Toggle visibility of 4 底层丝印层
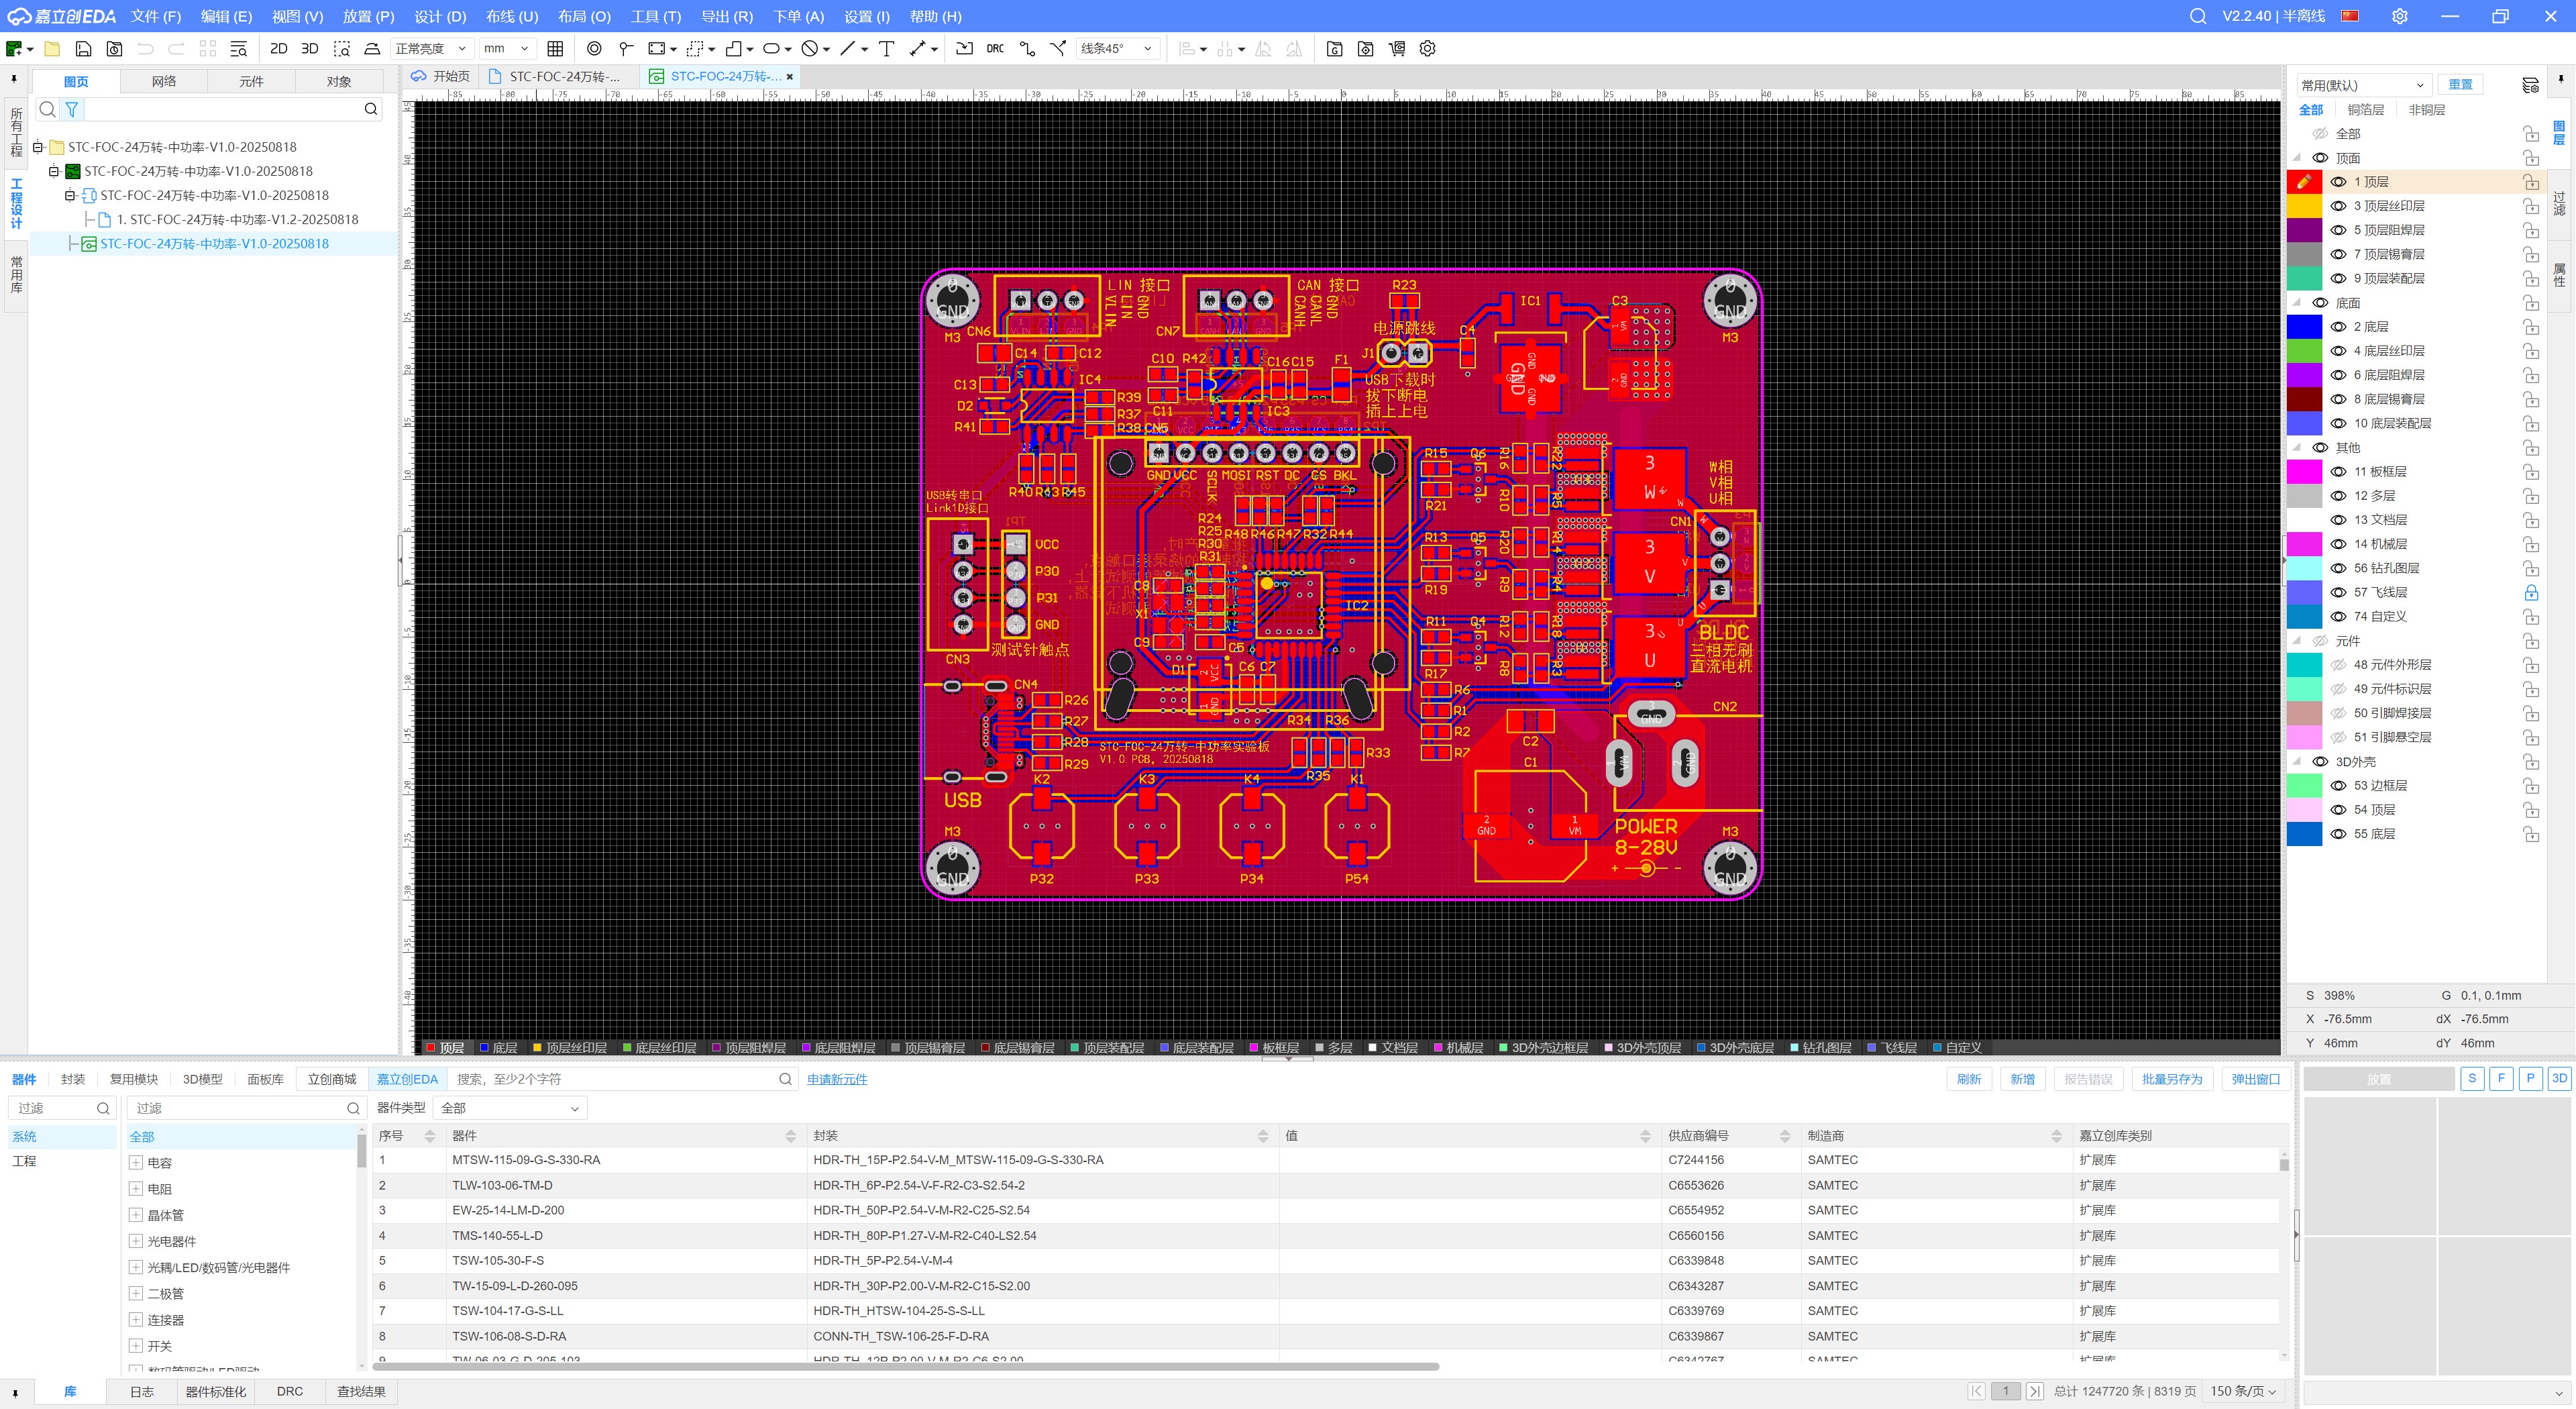Image resolution: width=2576 pixels, height=1409 pixels. point(2338,351)
